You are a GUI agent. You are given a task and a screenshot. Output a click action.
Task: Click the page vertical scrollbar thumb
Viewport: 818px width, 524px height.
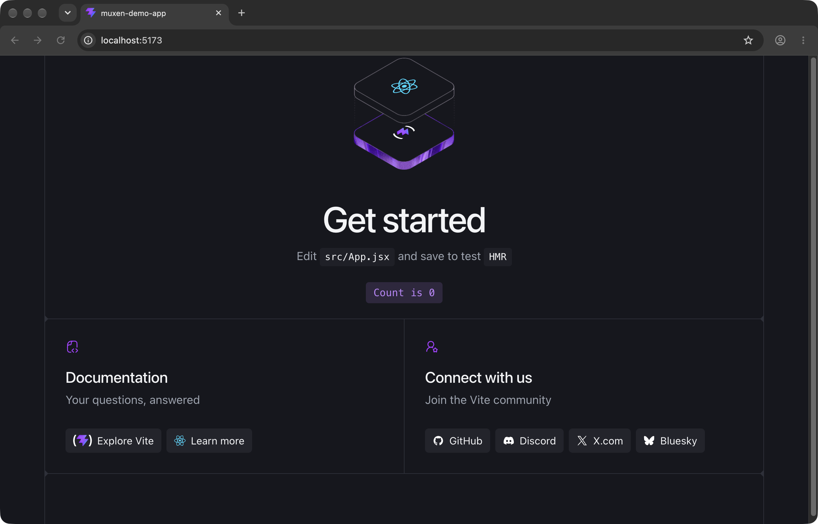[x=813, y=287]
